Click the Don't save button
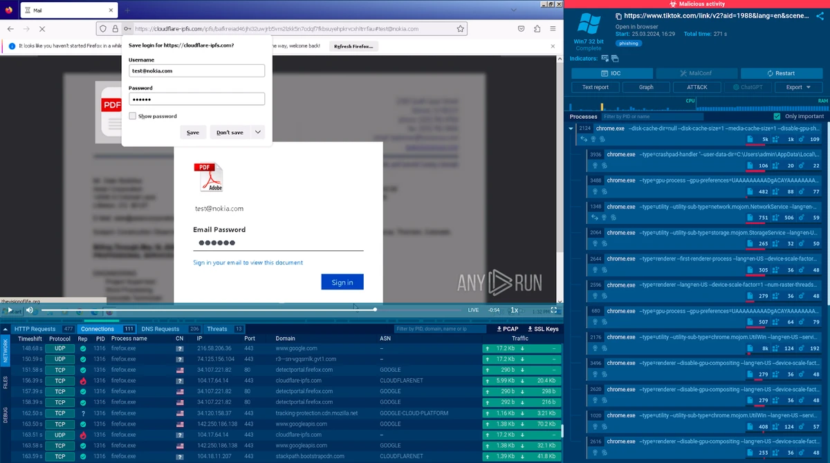This screenshot has height=463, width=830. [x=230, y=133]
